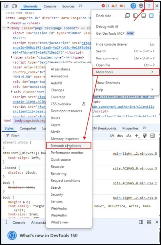
Task: Switch to the Console tab
Action: coord(50,6)
